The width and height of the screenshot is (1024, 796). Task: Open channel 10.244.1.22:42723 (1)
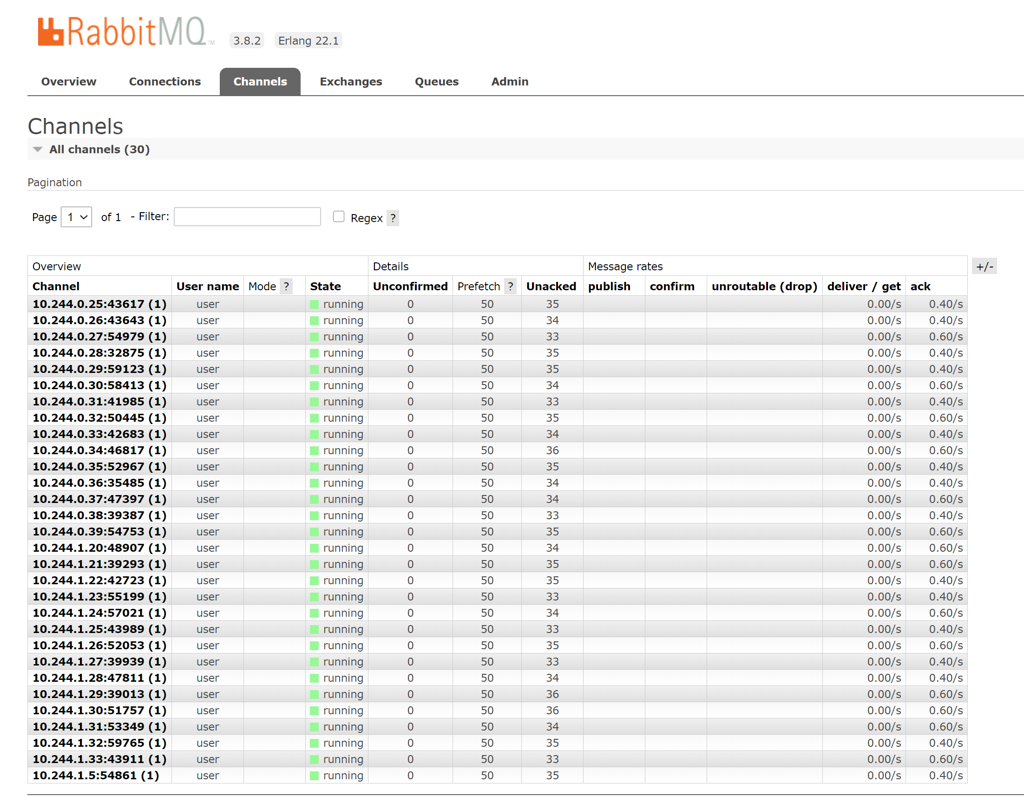pos(99,581)
